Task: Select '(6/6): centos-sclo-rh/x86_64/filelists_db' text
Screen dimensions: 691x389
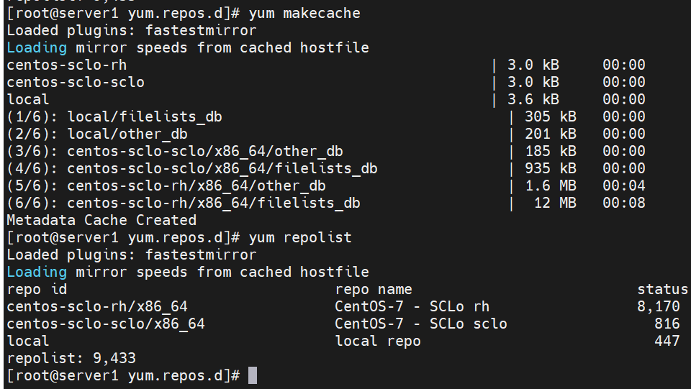Action: tap(184, 203)
